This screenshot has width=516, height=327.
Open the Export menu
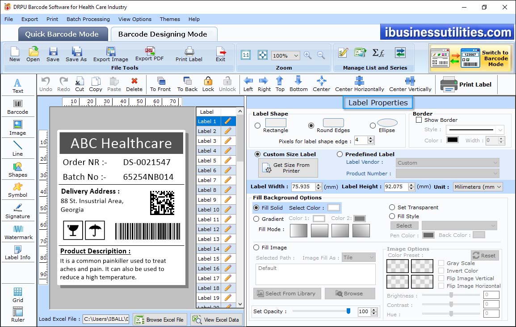[29, 19]
